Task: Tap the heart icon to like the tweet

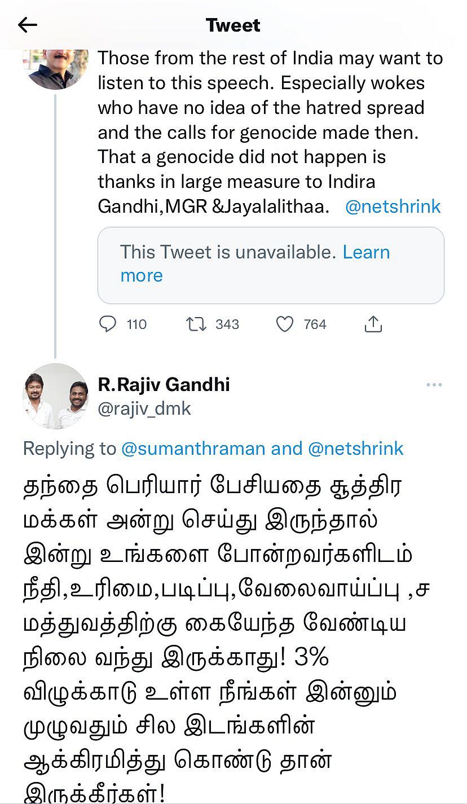Action: click(285, 324)
